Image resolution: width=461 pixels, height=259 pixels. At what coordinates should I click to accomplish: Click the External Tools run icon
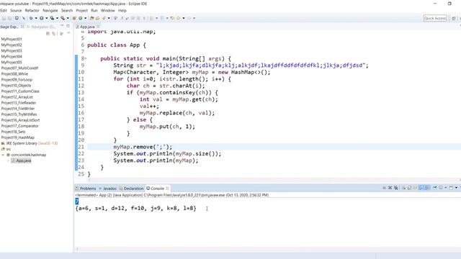tap(63, 18)
